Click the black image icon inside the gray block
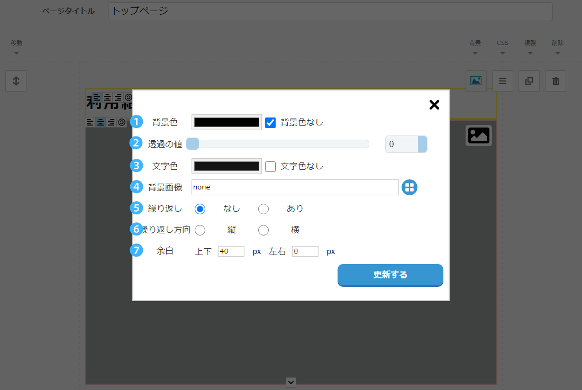The image size is (582, 390). [478, 135]
